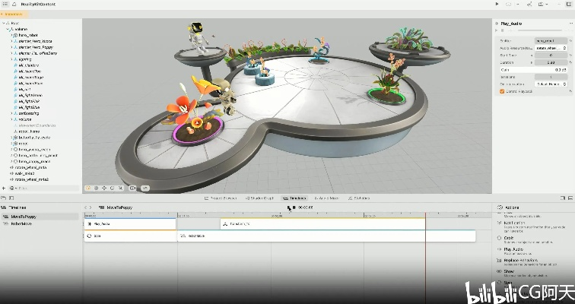The height and width of the screenshot is (304, 575).
Task: Play the audio preview in inspector
Action: click(497, 30)
